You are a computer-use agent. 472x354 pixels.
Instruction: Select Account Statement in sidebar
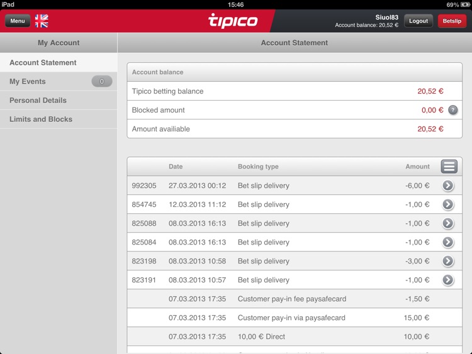click(59, 62)
